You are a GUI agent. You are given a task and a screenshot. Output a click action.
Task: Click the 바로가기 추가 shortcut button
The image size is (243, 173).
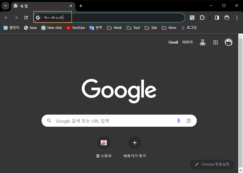point(135,147)
